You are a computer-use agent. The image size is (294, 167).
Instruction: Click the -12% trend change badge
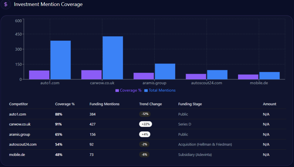tap(145, 114)
